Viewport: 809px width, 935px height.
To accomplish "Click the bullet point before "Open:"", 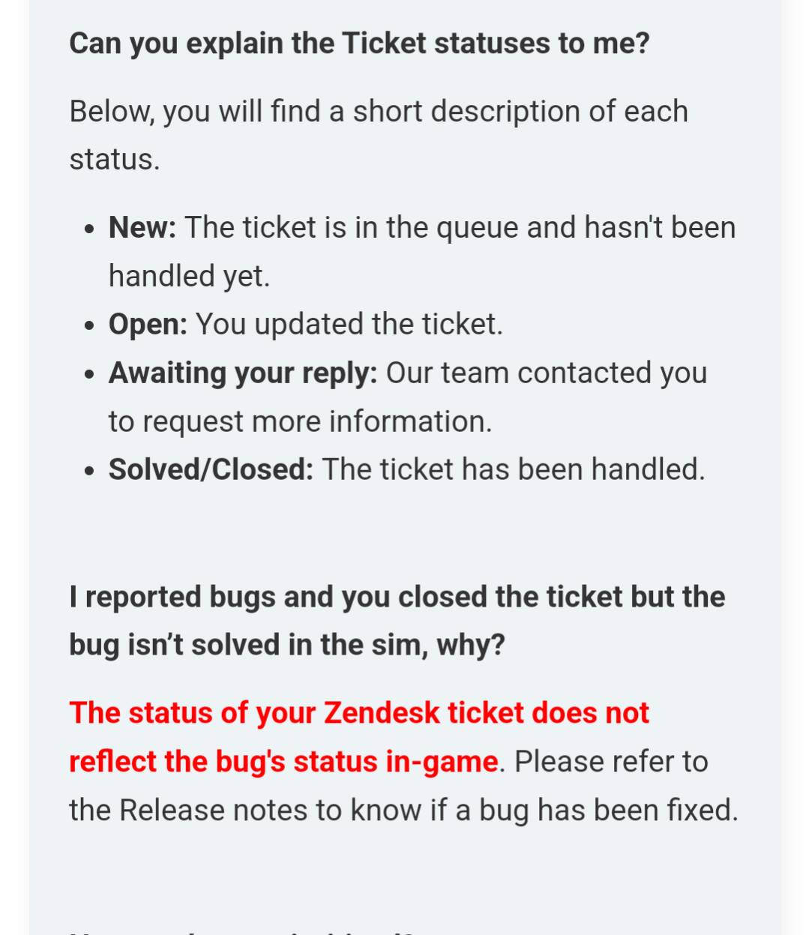I will pyautogui.click(x=90, y=326).
